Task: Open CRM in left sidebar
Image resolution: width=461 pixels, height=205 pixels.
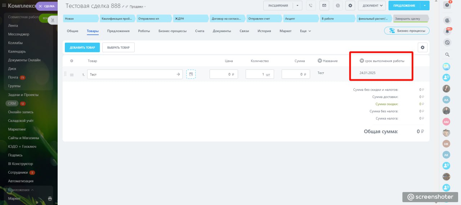Action: point(12,104)
